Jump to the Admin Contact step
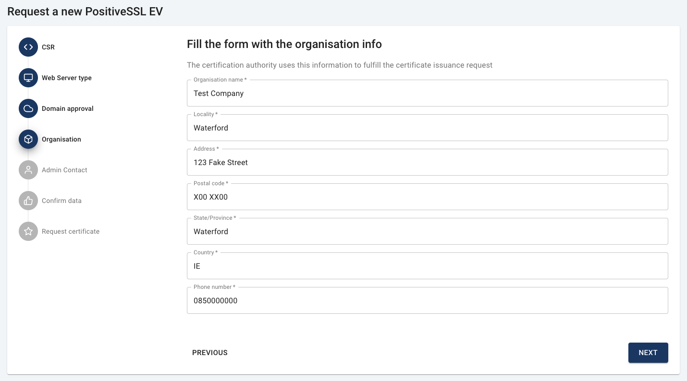The height and width of the screenshot is (381, 687). coord(64,170)
